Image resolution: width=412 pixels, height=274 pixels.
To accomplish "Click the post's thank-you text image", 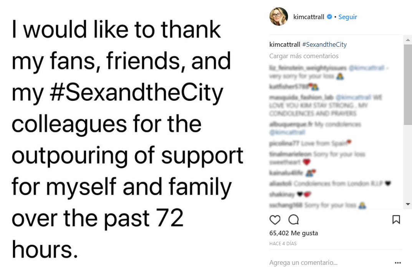I will pyautogui.click(x=127, y=138).
